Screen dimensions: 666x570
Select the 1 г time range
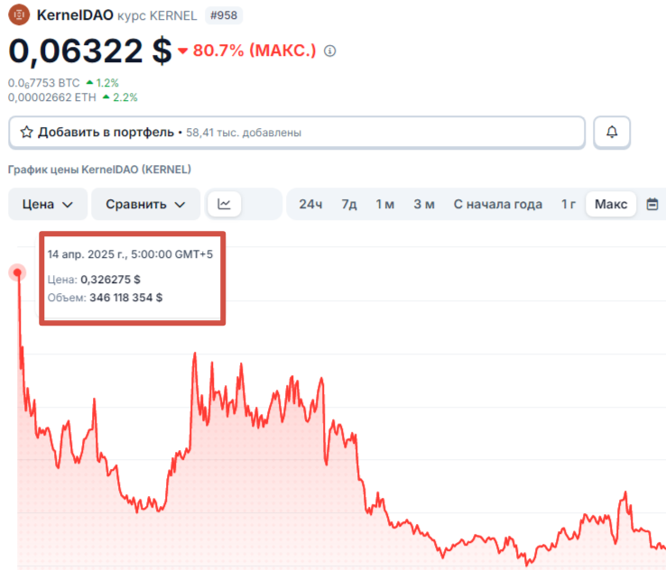click(569, 204)
